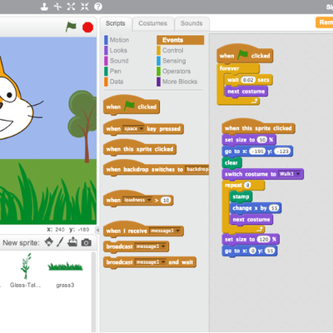Screen dimensions: 333x333
Task: Take a new sprite from the camera icon
Action: point(87,242)
